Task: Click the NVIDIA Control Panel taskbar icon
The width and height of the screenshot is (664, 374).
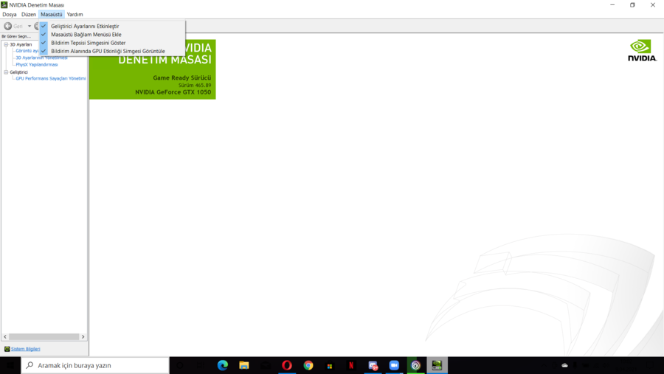Action: 437,365
